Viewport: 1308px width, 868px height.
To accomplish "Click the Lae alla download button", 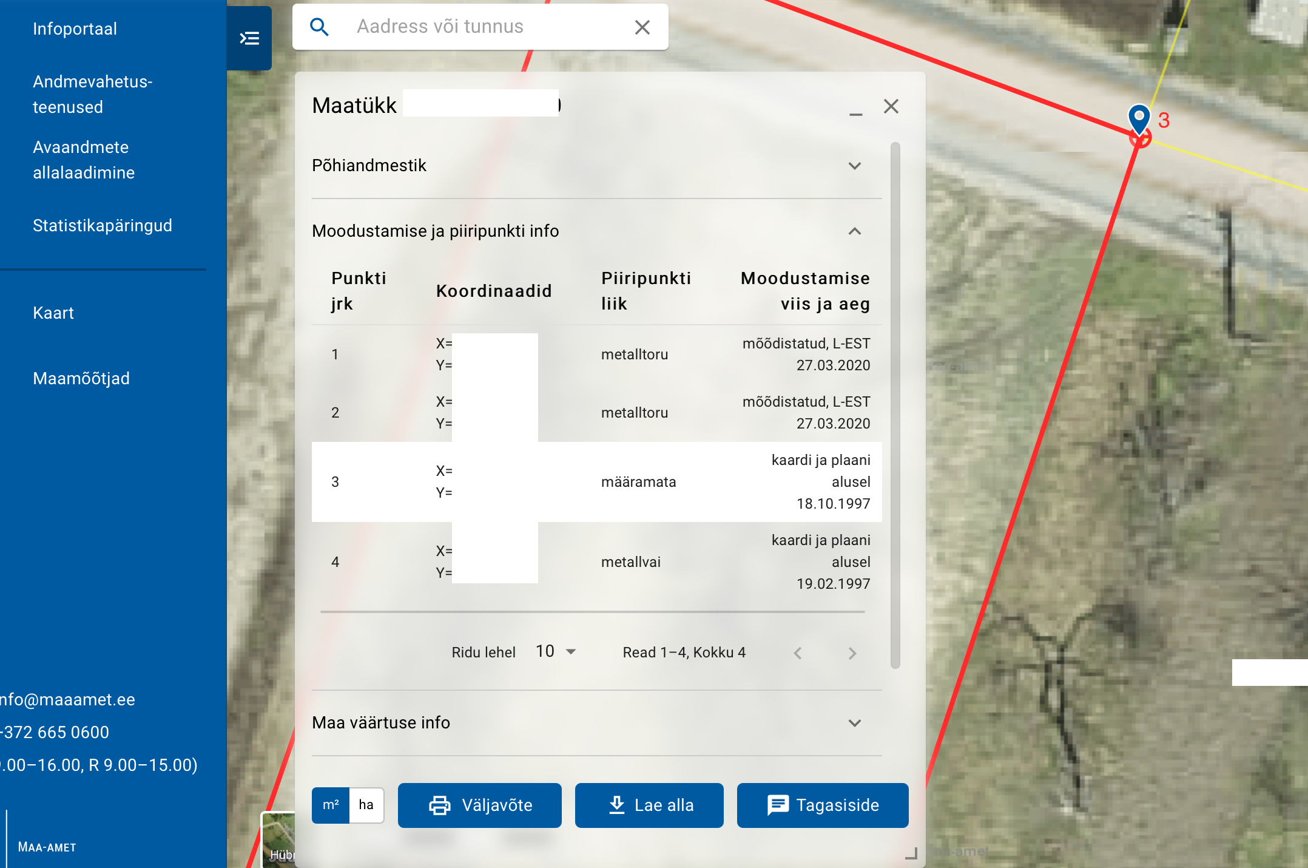I will click(x=649, y=805).
